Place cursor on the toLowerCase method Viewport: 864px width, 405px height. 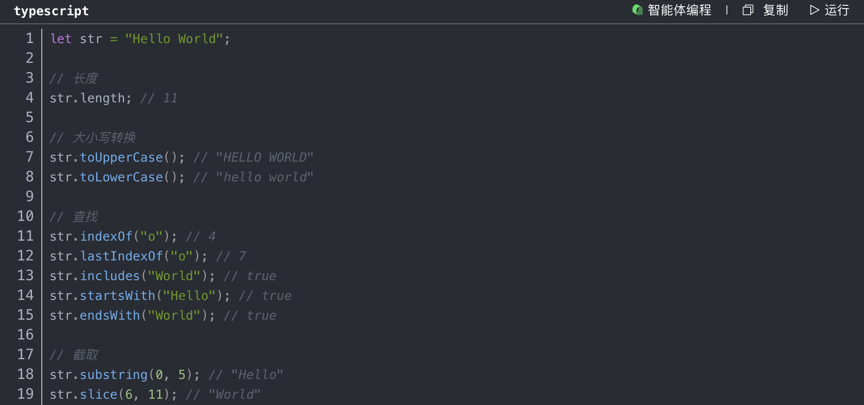pyautogui.click(x=121, y=177)
